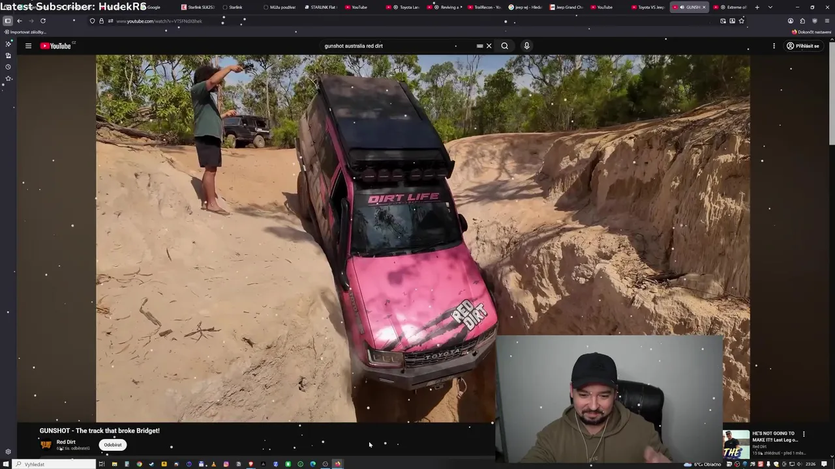
Task: Click the suggested video title HE'S NOT GOING TO
Action: (774, 436)
